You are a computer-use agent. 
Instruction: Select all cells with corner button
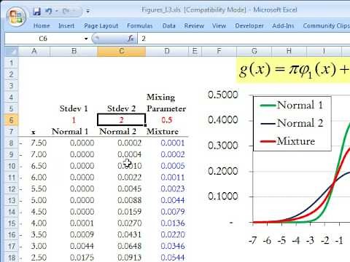point(12,51)
